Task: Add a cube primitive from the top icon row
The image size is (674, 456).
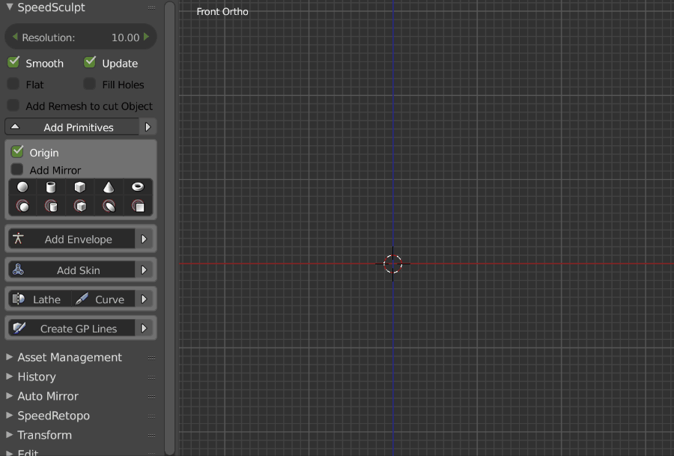Action: click(80, 187)
